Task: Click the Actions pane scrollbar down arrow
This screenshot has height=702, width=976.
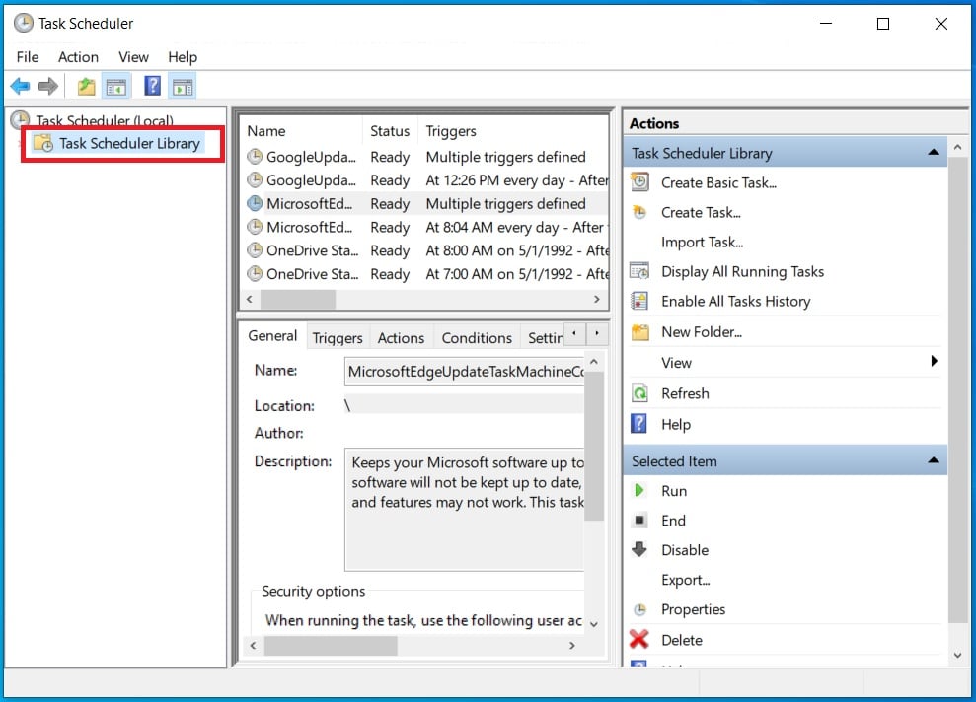Action: click(957, 655)
